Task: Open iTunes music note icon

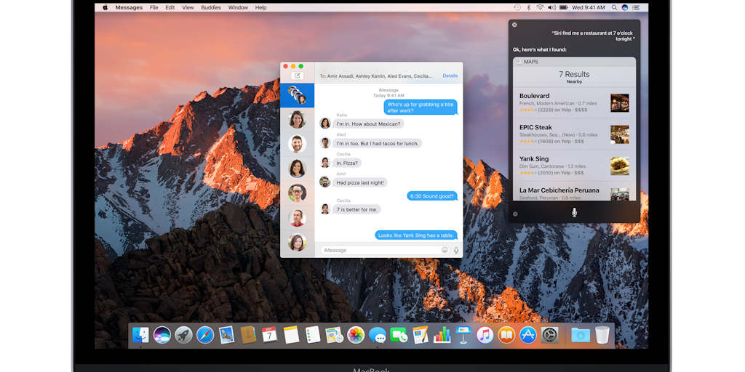Action: point(485,335)
